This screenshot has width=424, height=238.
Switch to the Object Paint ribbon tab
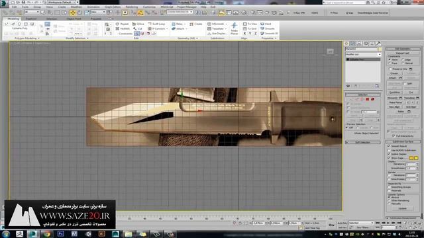tap(74, 19)
